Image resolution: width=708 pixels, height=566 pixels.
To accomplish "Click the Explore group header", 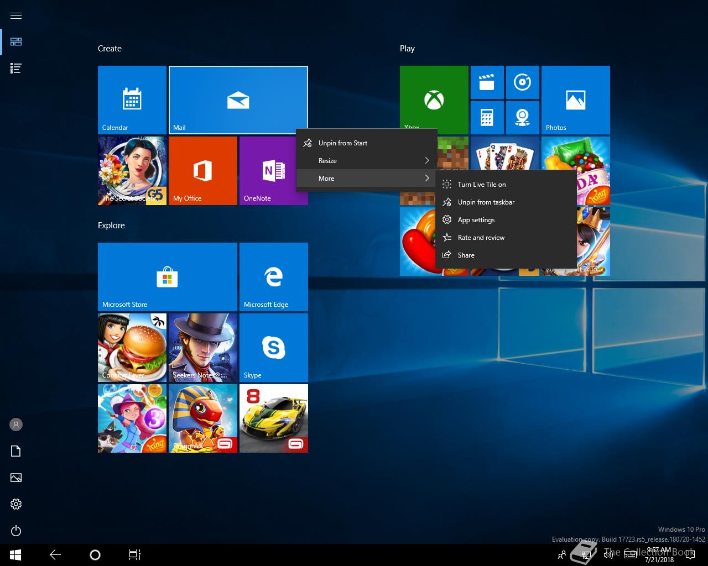I will tap(111, 226).
